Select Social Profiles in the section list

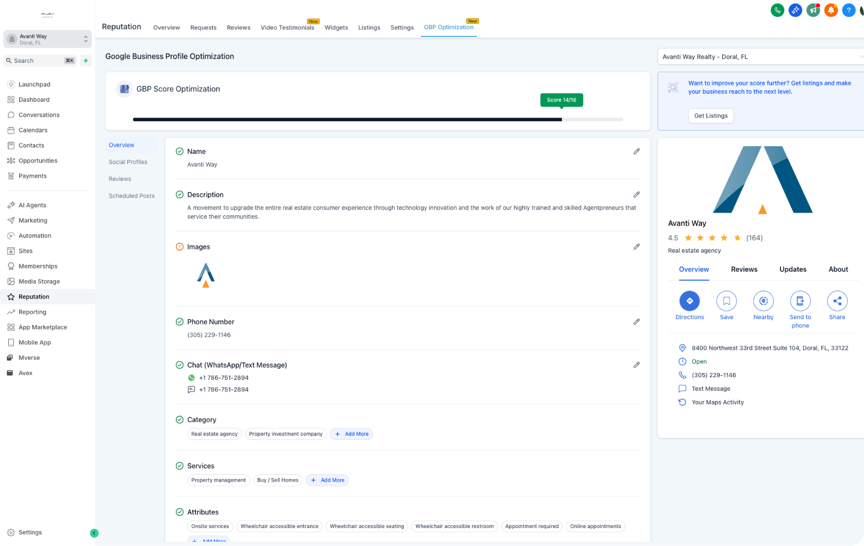point(128,162)
